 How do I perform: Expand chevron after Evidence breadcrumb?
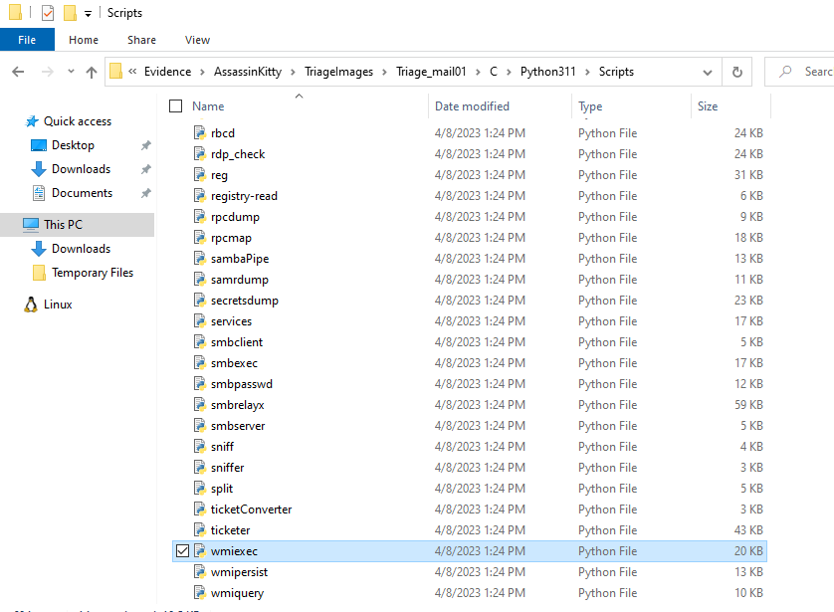point(203,72)
